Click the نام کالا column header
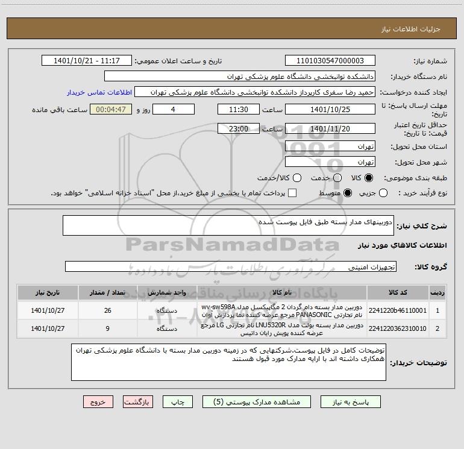 (282, 292)
